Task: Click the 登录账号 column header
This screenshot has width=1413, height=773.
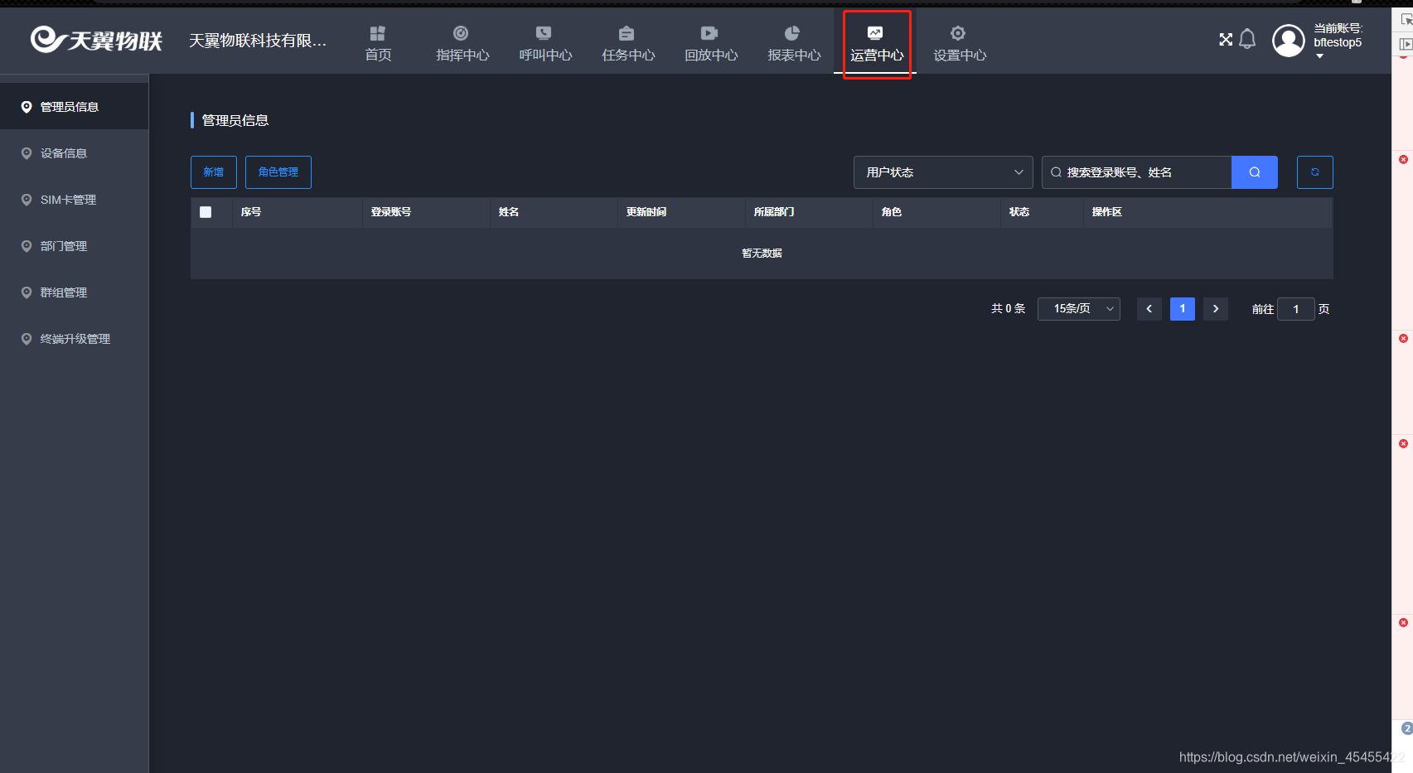Action: click(x=391, y=212)
